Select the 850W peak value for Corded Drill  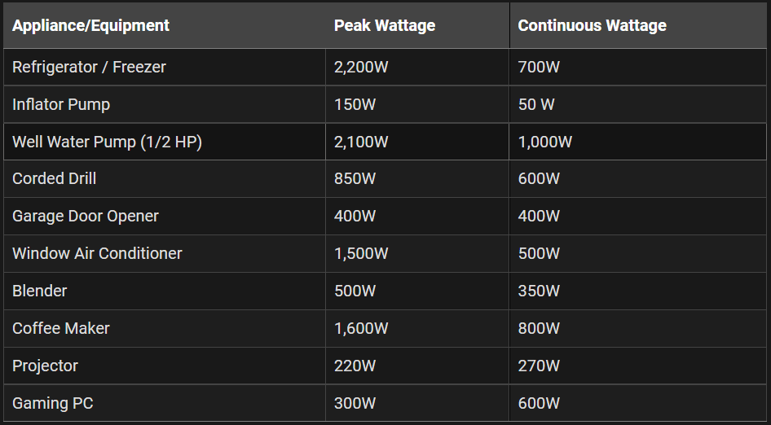pyautogui.click(x=355, y=178)
